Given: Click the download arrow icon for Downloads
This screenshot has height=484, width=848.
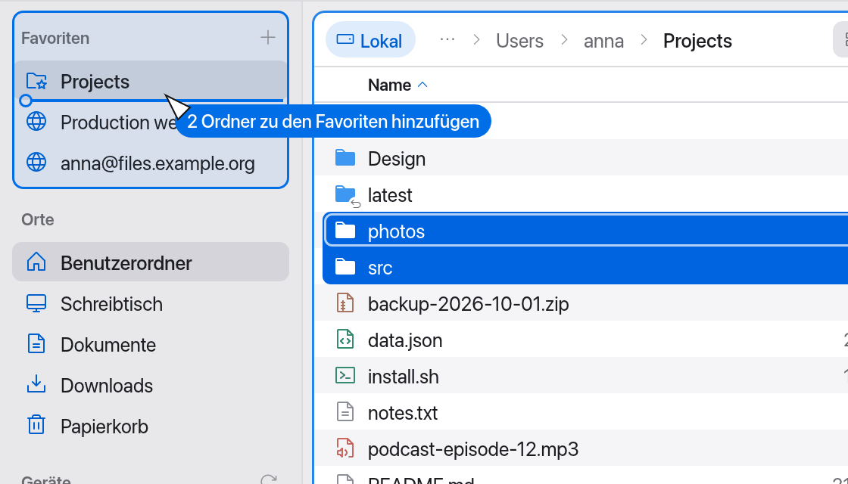Looking at the screenshot, I should pyautogui.click(x=36, y=385).
